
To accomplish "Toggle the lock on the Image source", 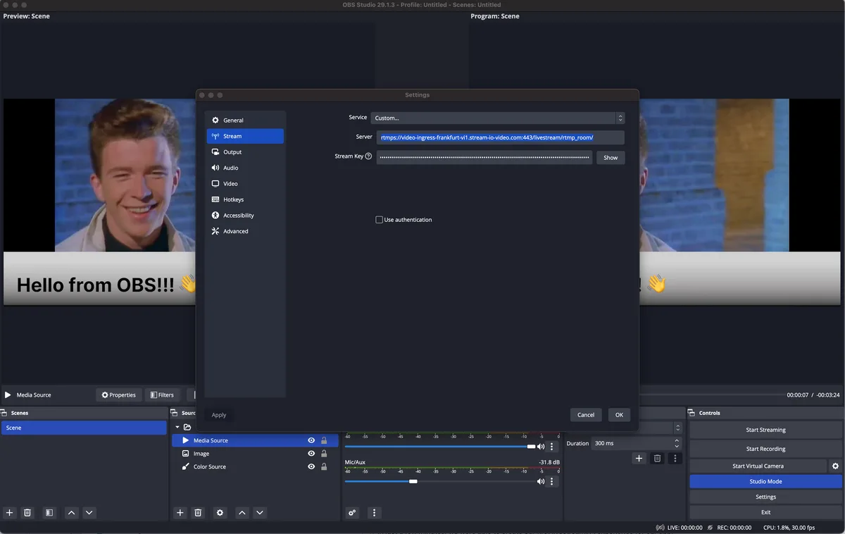I will coord(324,454).
